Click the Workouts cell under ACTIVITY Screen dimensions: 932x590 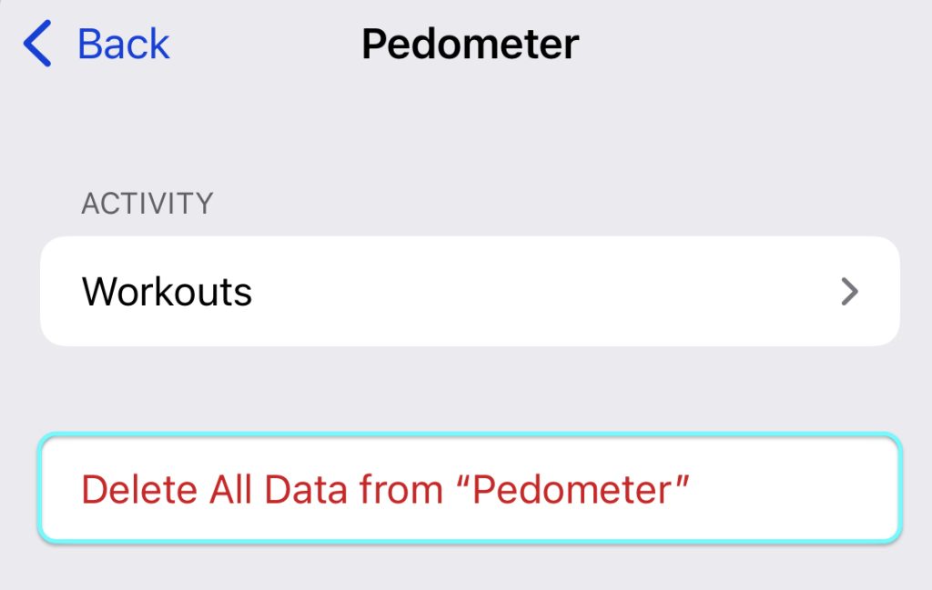coord(470,292)
